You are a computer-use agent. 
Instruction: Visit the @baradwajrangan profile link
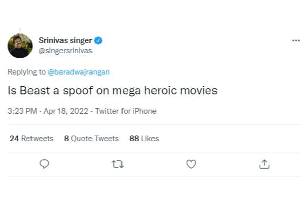click(79, 72)
